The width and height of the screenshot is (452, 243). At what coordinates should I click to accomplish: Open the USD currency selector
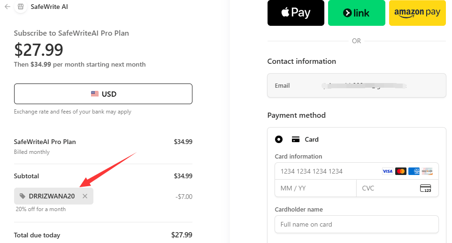click(x=103, y=94)
